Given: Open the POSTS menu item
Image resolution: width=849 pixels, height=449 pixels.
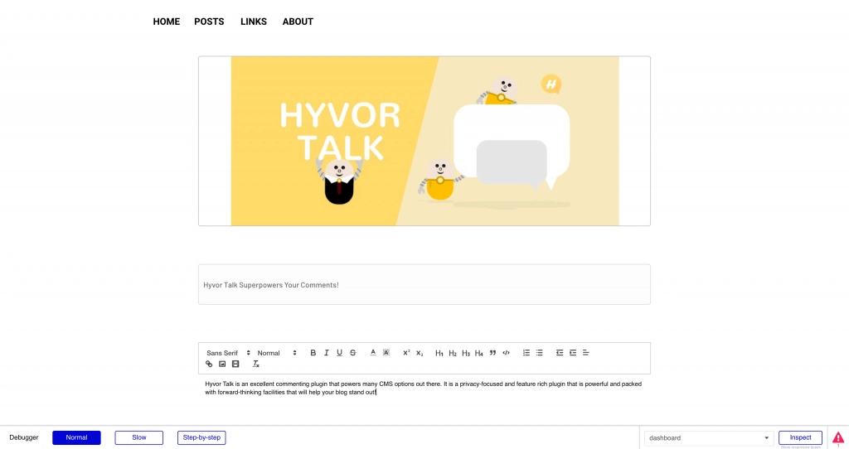Looking at the screenshot, I should pyautogui.click(x=209, y=22).
